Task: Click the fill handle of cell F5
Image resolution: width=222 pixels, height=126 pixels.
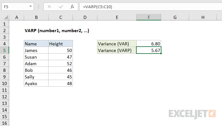Action: pyautogui.click(x=161, y=54)
